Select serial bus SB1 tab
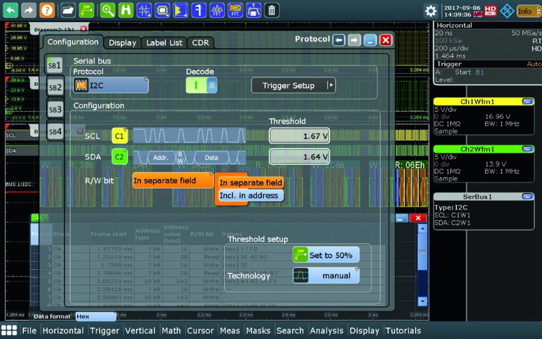Viewport: 542px width, 339px height. pyautogui.click(x=55, y=66)
